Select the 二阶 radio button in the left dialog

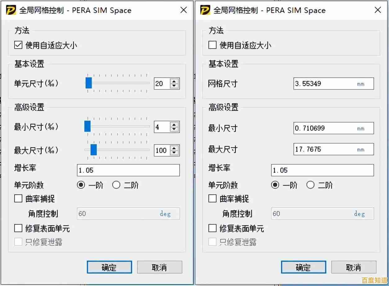point(116,185)
